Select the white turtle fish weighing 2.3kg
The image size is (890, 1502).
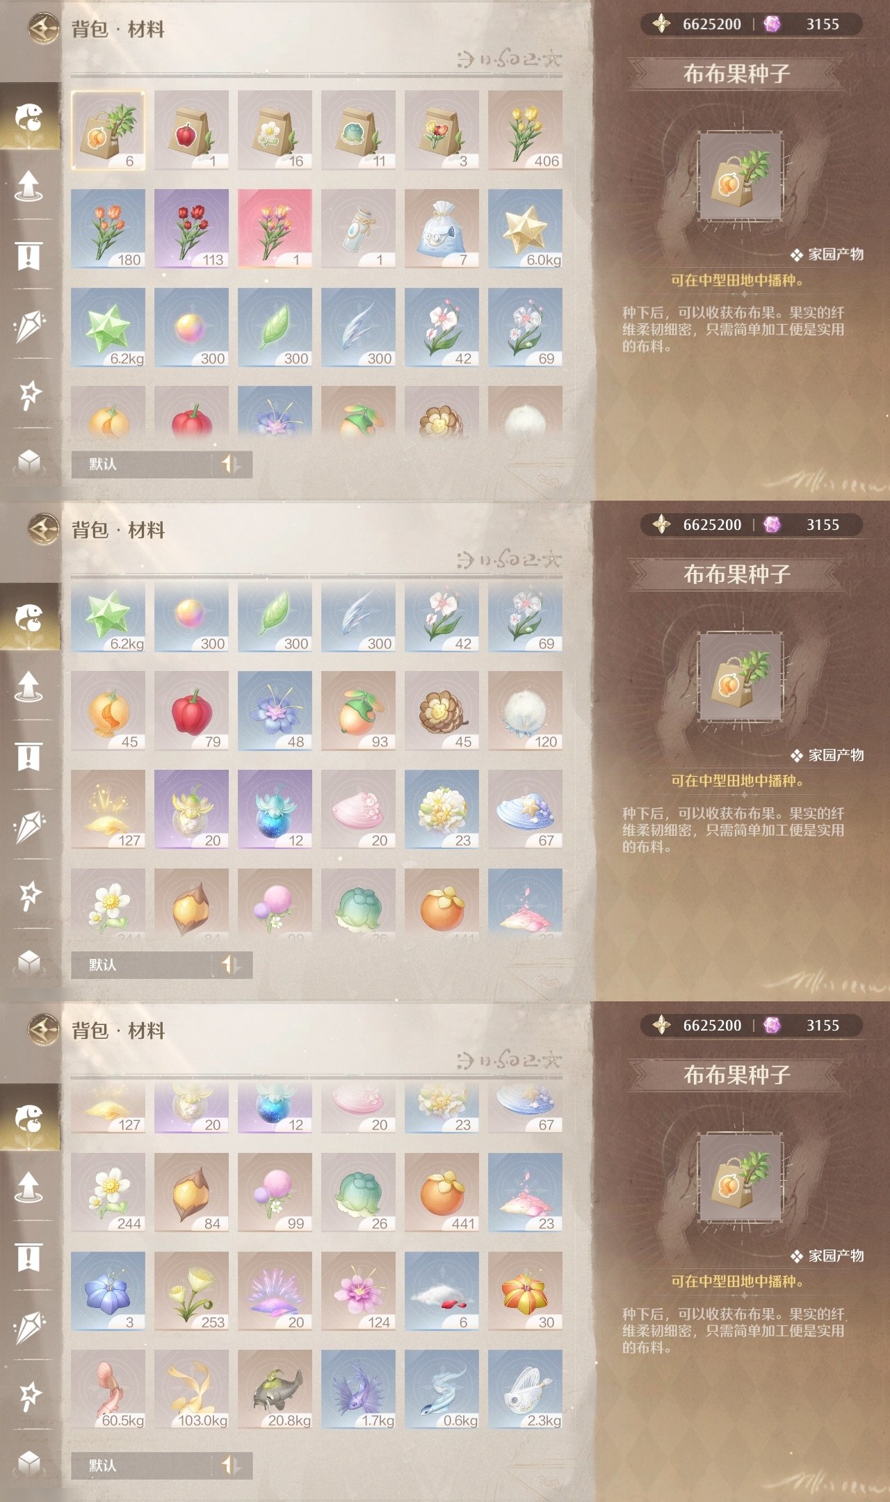(525, 1389)
